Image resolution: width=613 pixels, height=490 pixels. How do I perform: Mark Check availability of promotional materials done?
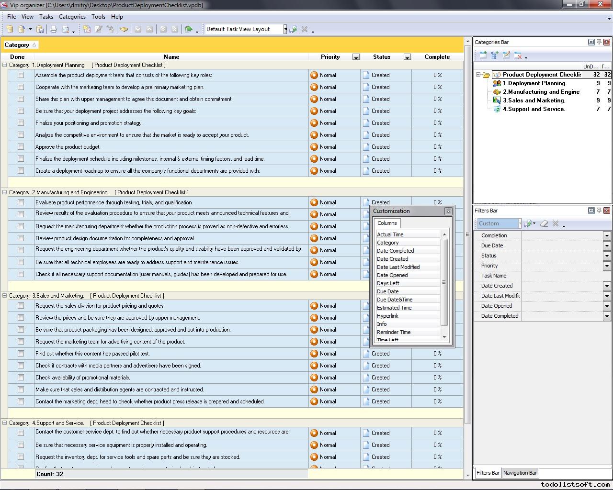point(21,378)
